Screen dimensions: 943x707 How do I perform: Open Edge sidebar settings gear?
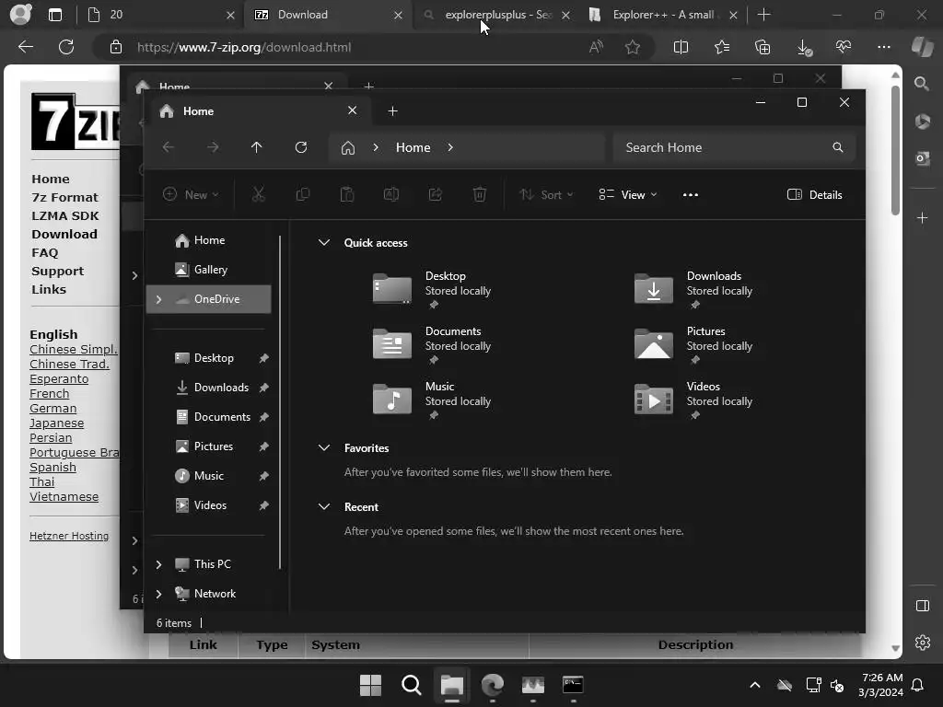[923, 643]
